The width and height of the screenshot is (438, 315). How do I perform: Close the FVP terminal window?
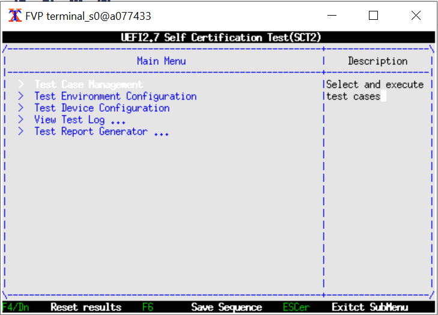click(x=416, y=16)
